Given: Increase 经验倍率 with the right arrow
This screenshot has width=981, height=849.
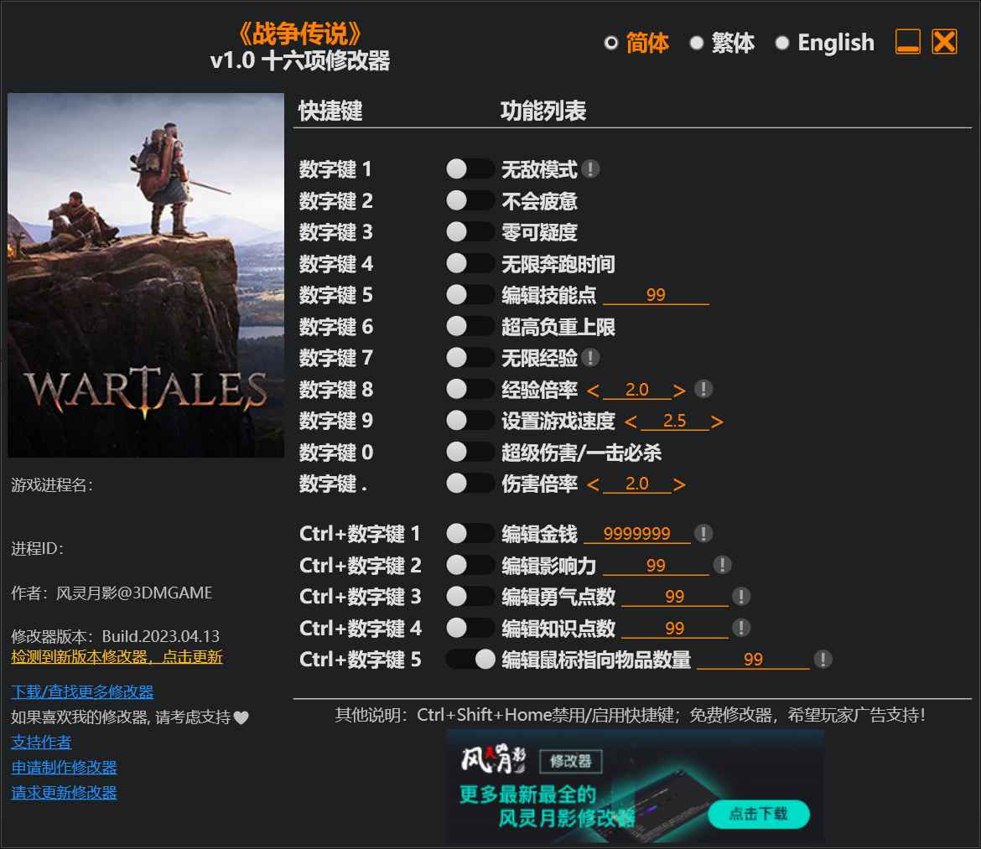Looking at the screenshot, I should click(679, 391).
